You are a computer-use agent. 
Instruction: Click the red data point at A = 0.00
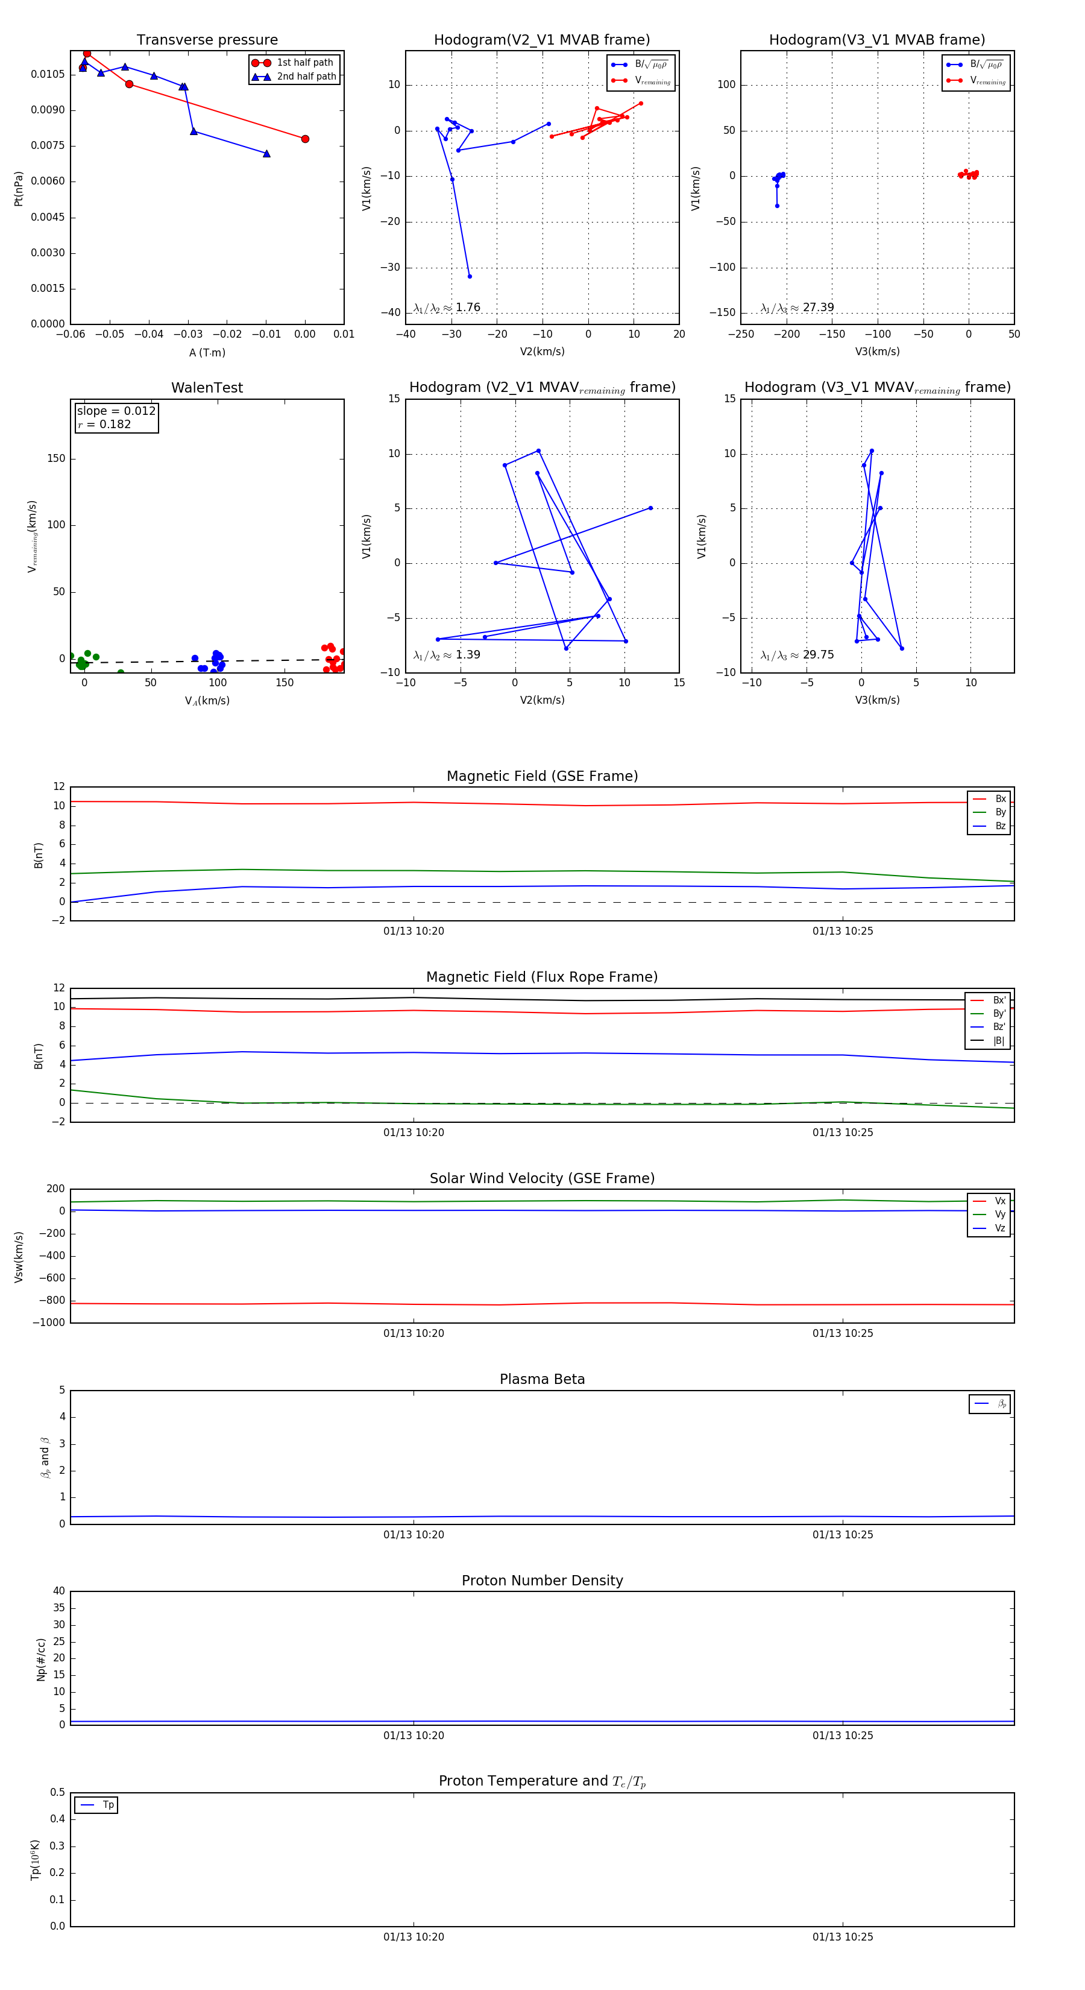point(305,139)
